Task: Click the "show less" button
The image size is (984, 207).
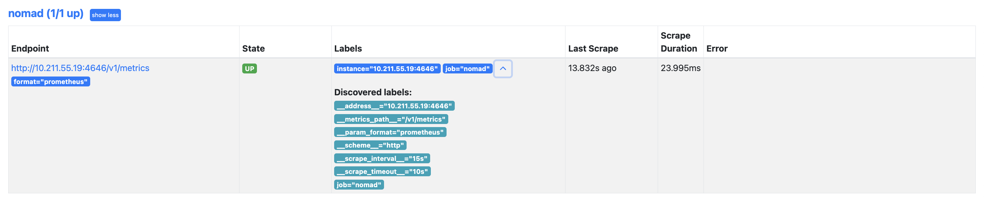Action: pyautogui.click(x=105, y=15)
